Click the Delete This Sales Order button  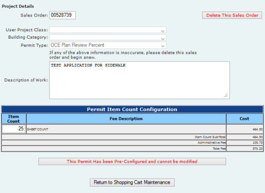[x=232, y=15]
